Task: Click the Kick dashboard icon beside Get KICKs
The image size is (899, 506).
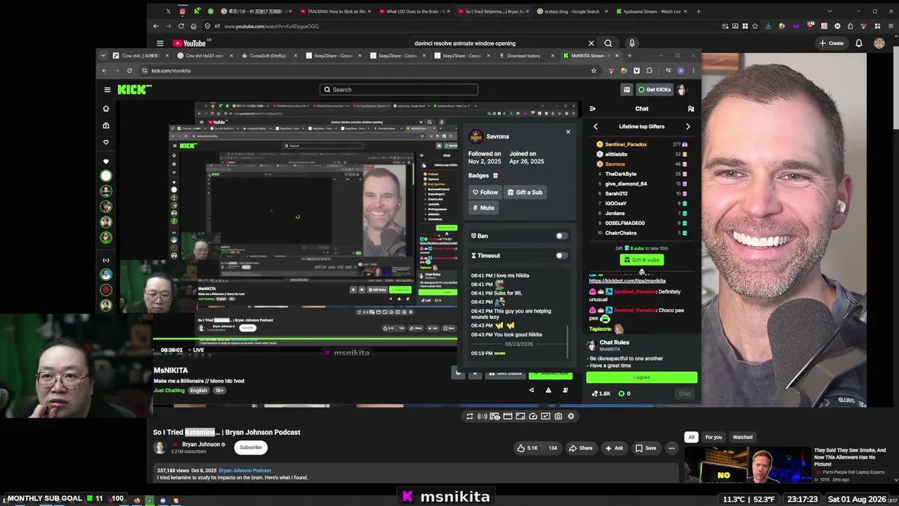Action: pos(626,89)
